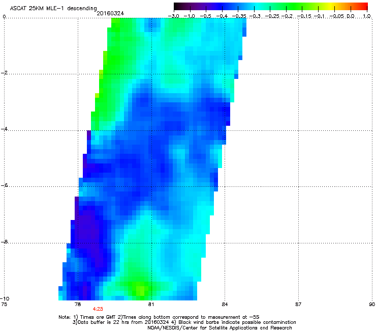Click the date label 20160324
This screenshot has height=331, width=376.
(x=110, y=13)
